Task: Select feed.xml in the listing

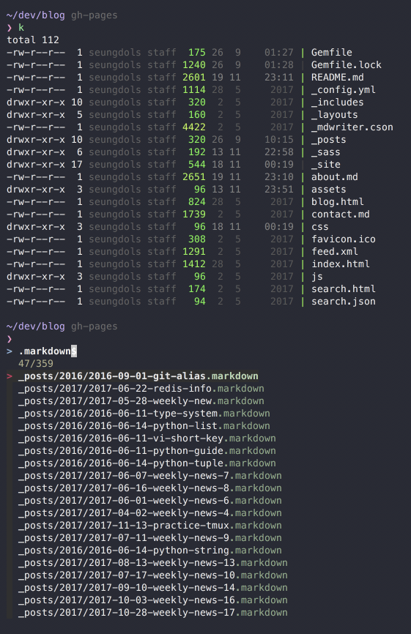Action: 335,252
